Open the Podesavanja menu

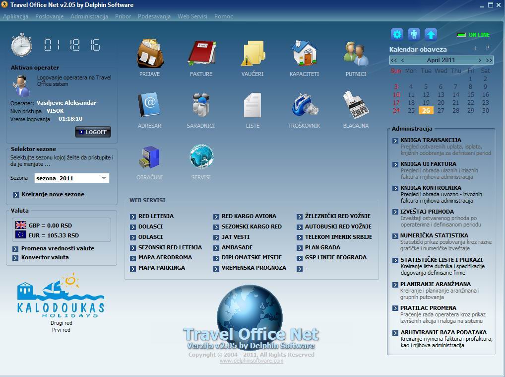tap(154, 16)
